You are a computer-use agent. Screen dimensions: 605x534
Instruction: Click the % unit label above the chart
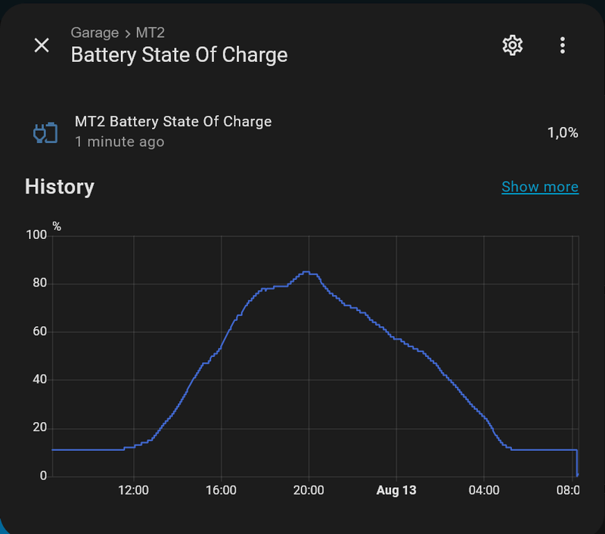57,227
